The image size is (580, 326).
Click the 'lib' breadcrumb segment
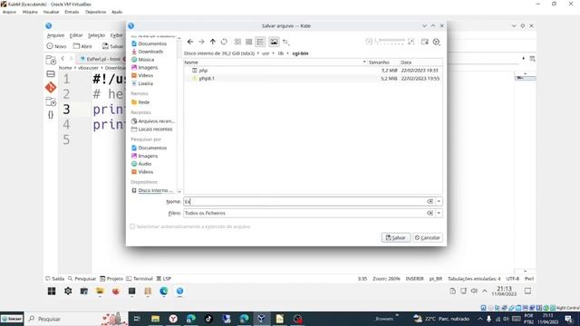pyautogui.click(x=281, y=53)
